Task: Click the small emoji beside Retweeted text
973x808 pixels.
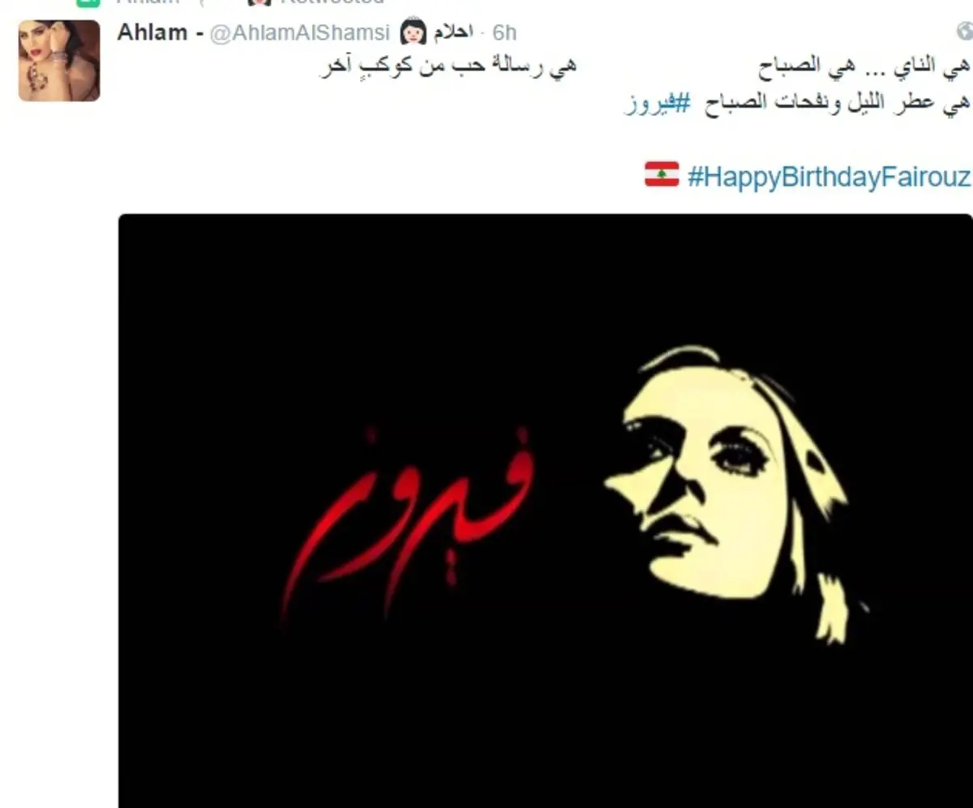Action: 258,2
